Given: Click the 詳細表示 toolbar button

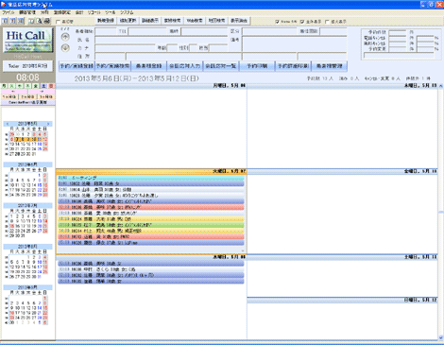Looking at the screenshot, I should coord(150,21).
